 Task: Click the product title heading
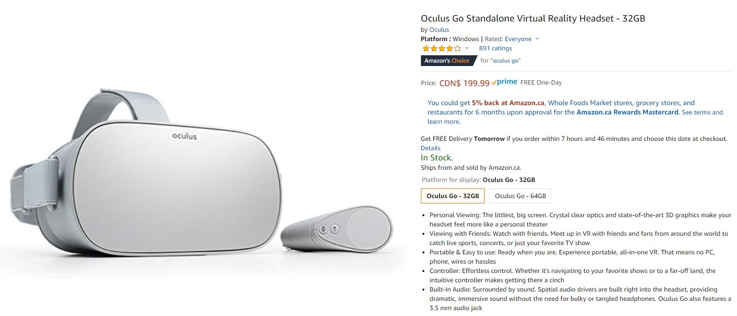click(x=533, y=19)
